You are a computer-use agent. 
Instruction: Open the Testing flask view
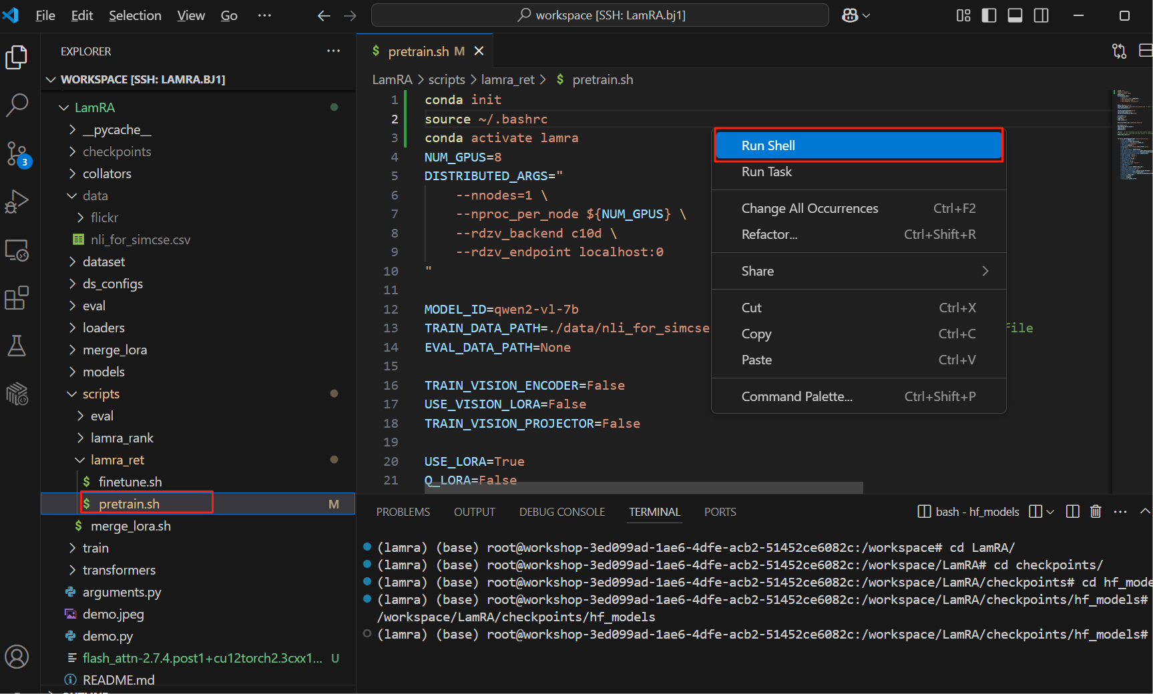tap(17, 346)
